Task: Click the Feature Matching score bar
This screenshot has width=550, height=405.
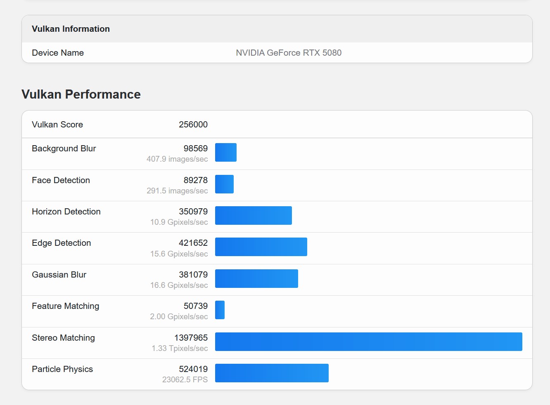Action: click(220, 310)
